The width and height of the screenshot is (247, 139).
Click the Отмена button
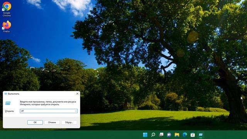click(x=52, y=122)
